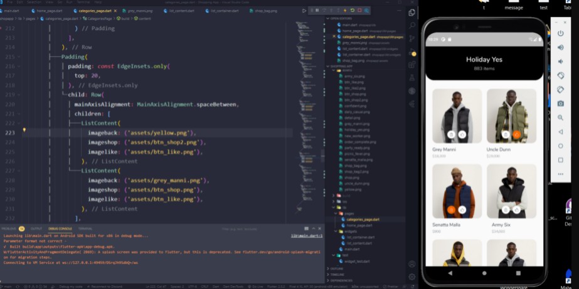The image size is (579, 289).
Task: Restart debugging with the green restart icon
Action: [353, 10]
